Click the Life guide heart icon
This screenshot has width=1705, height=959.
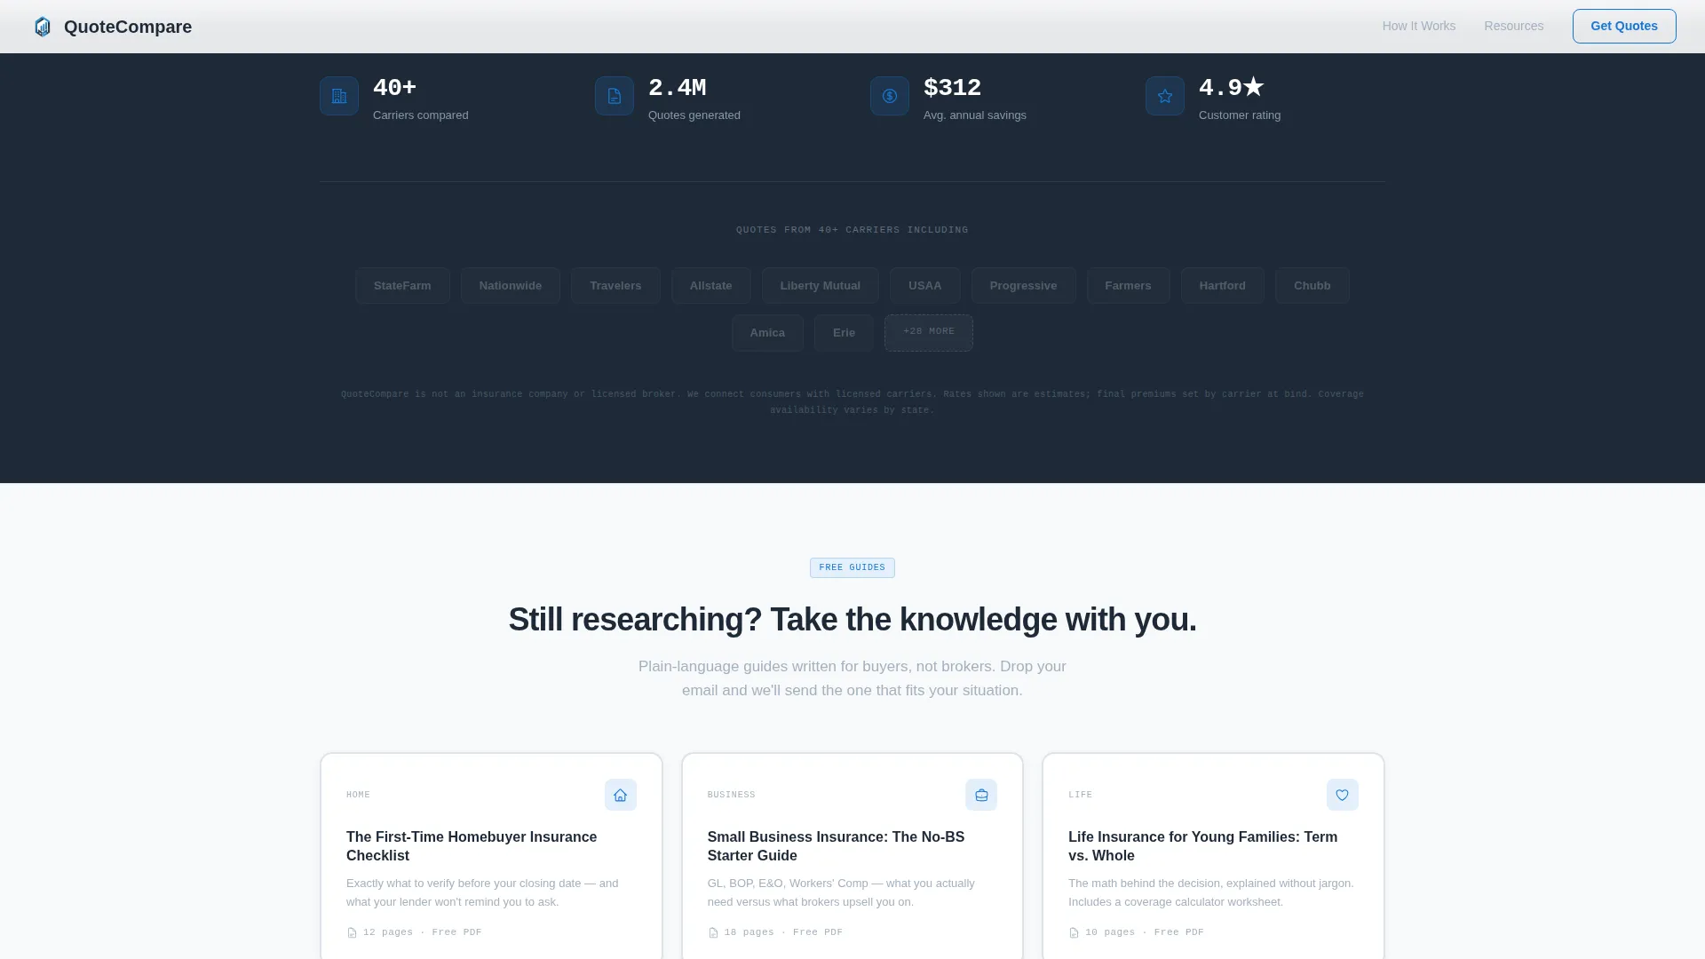(1343, 795)
